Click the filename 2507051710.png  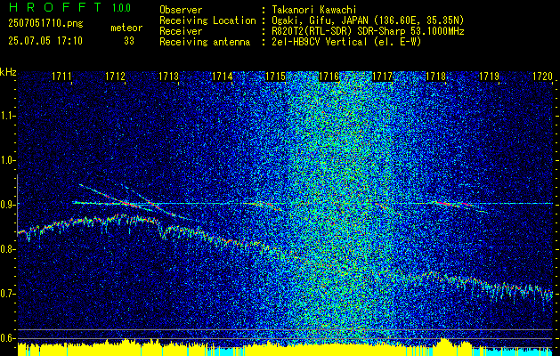(45, 23)
